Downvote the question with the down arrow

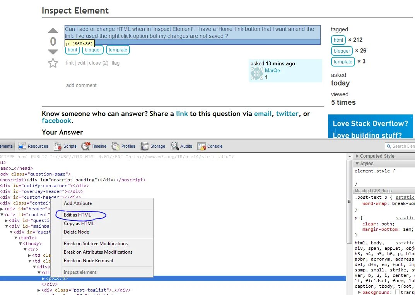point(53,52)
